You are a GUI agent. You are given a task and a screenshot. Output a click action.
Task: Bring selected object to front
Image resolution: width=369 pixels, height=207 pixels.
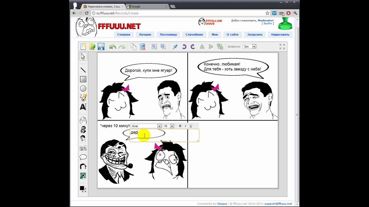154,47
